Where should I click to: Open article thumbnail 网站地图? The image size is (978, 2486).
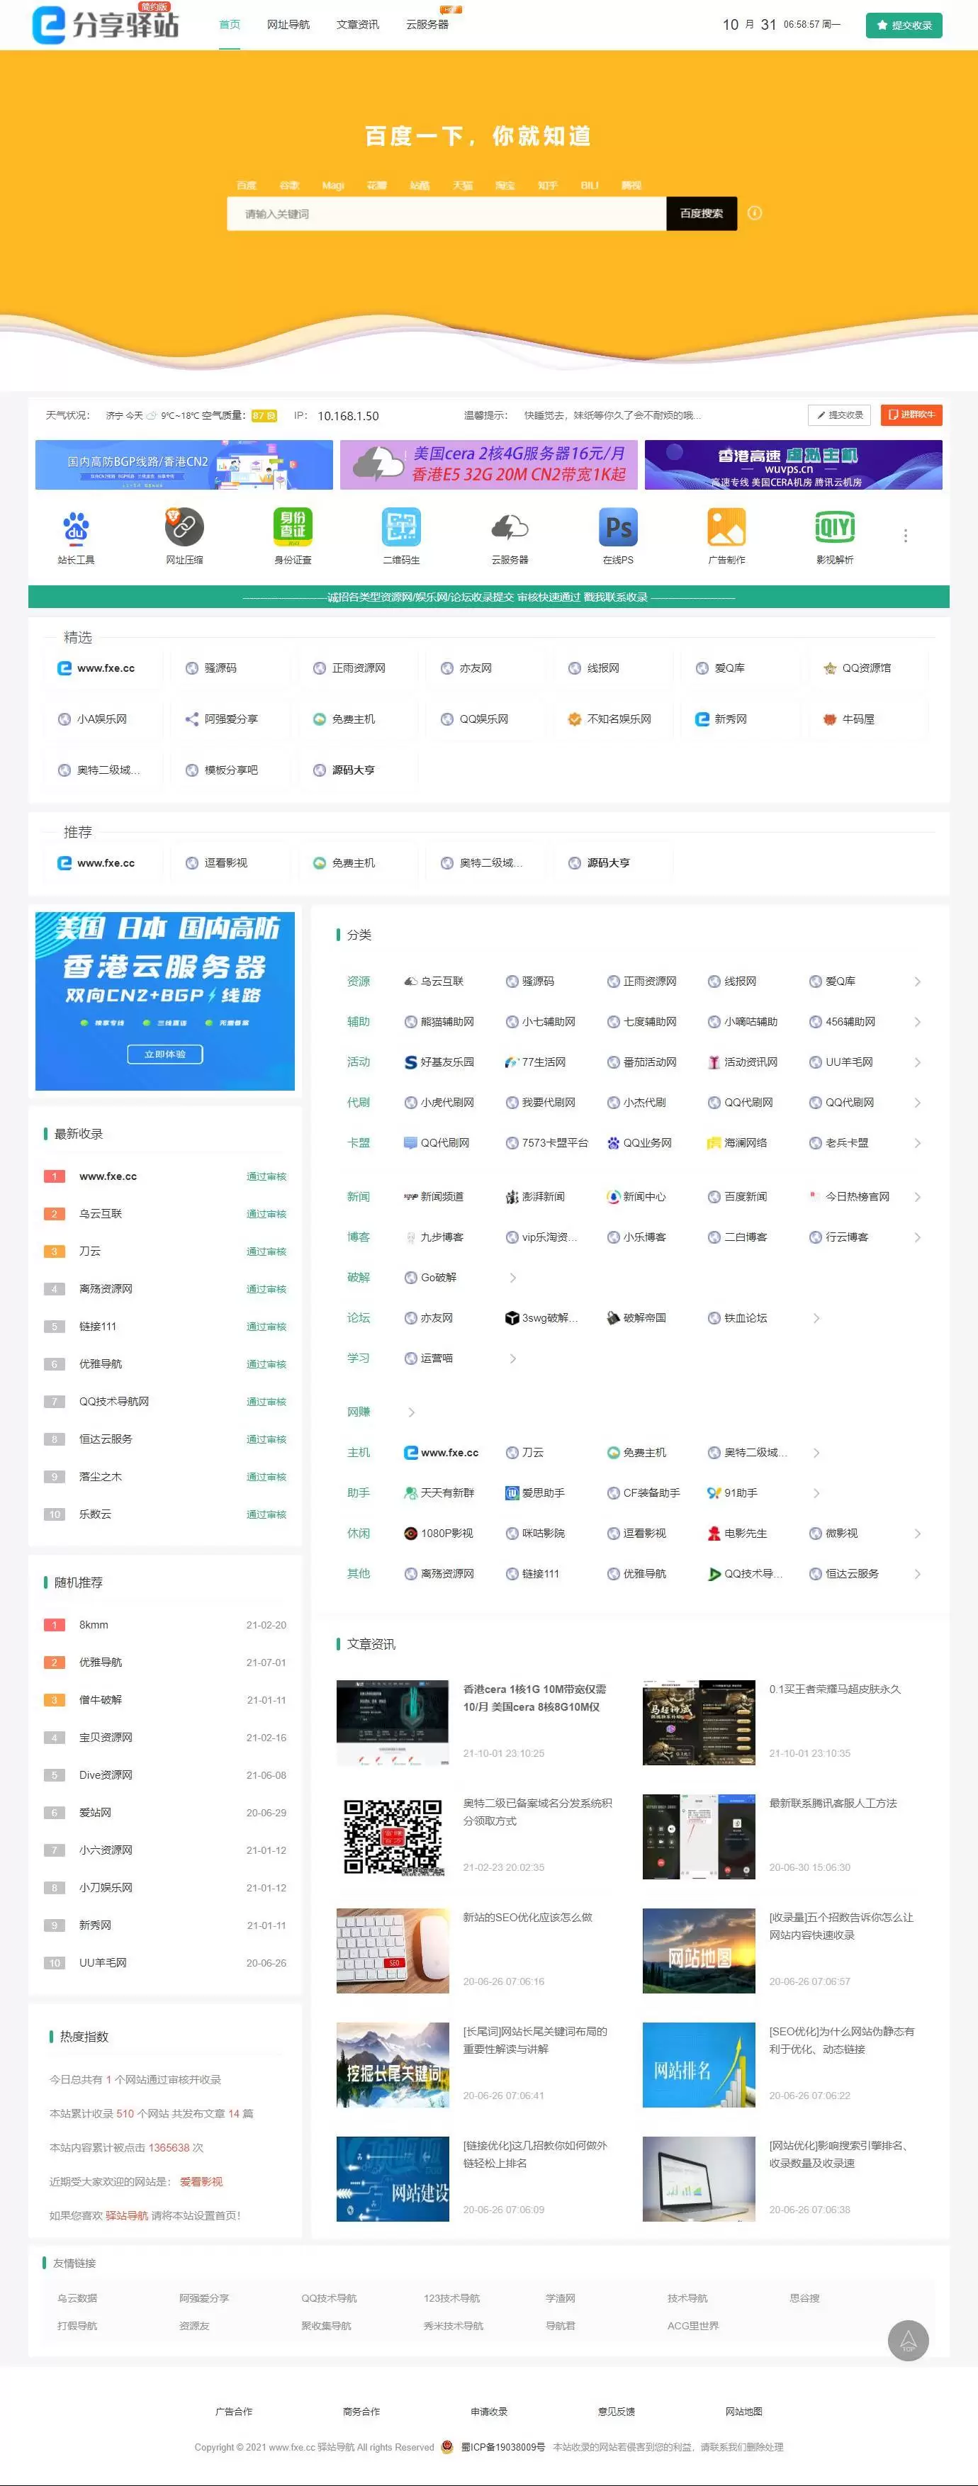click(x=699, y=1950)
